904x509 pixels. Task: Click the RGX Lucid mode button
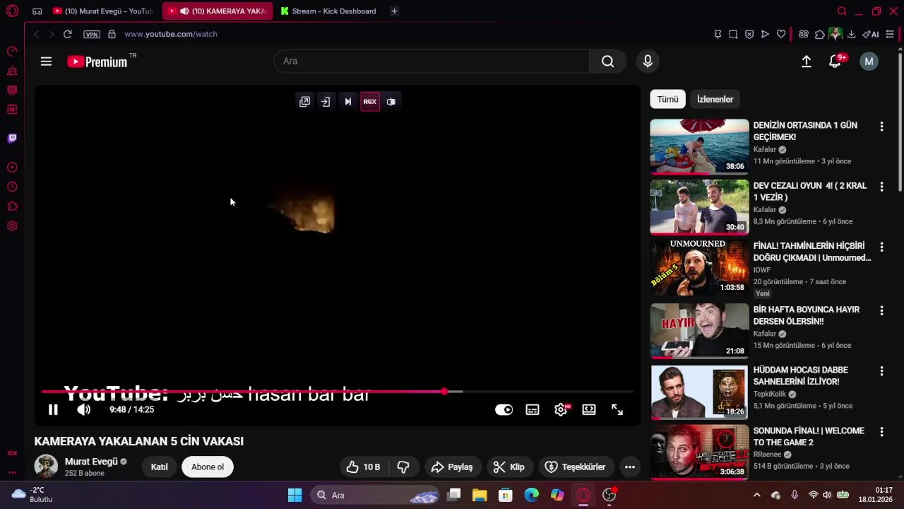click(x=370, y=102)
